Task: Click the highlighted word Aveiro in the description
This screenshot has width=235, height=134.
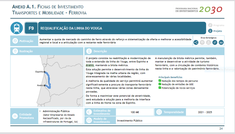Action: pyautogui.click(x=90, y=65)
